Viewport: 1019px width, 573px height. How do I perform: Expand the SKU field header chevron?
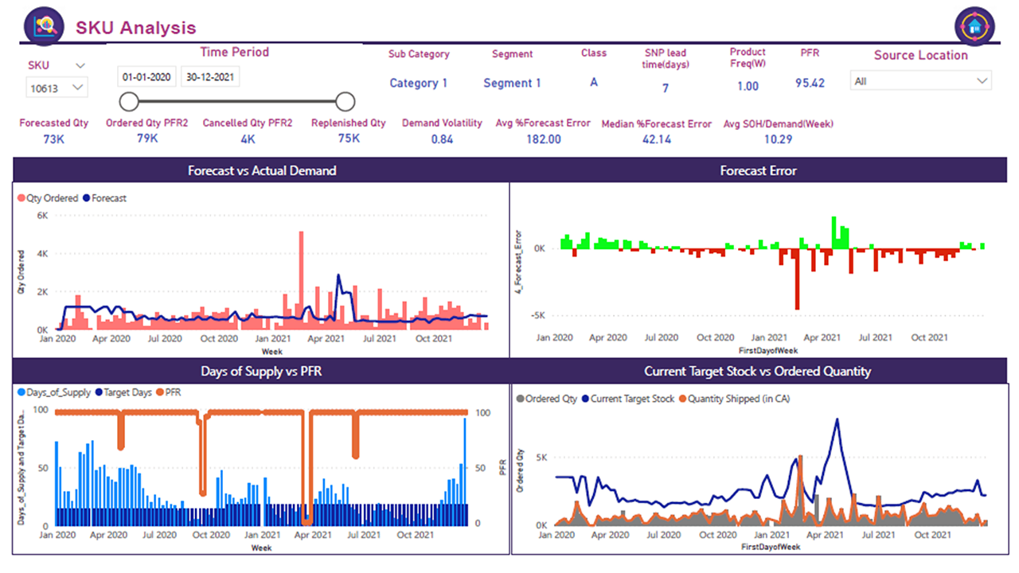click(x=80, y=65)
